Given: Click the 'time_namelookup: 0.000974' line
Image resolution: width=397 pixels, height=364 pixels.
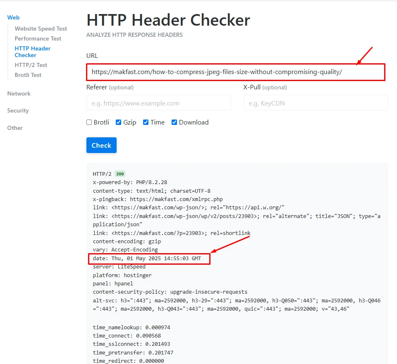Looking at the screenshot, I should [x=132, y=328].
